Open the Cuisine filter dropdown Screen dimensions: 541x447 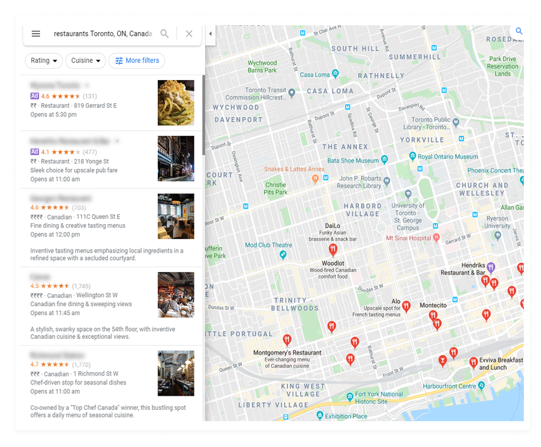pyautogui.click(x=85, y=60)
